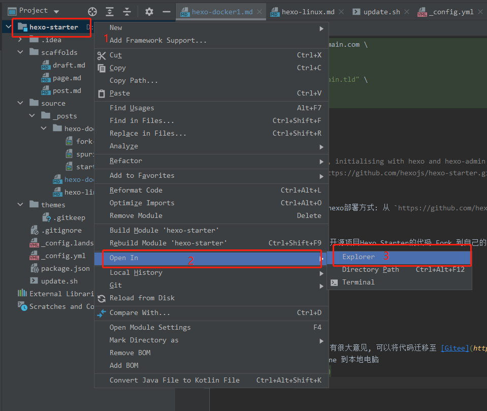Hide Project panel using the minus icon
The image size is (487, 411).
(x=166, y=11)
